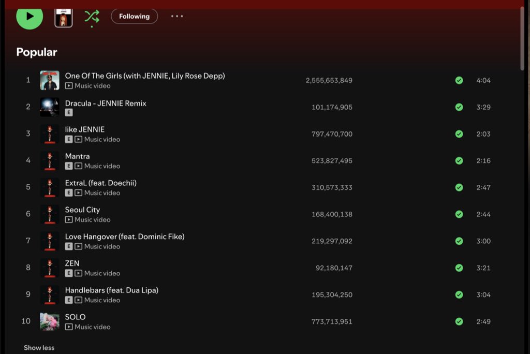Open music video icon for One Of The Girls
The height and width of the screenshot is (354, 530).
tap(69, 86)
